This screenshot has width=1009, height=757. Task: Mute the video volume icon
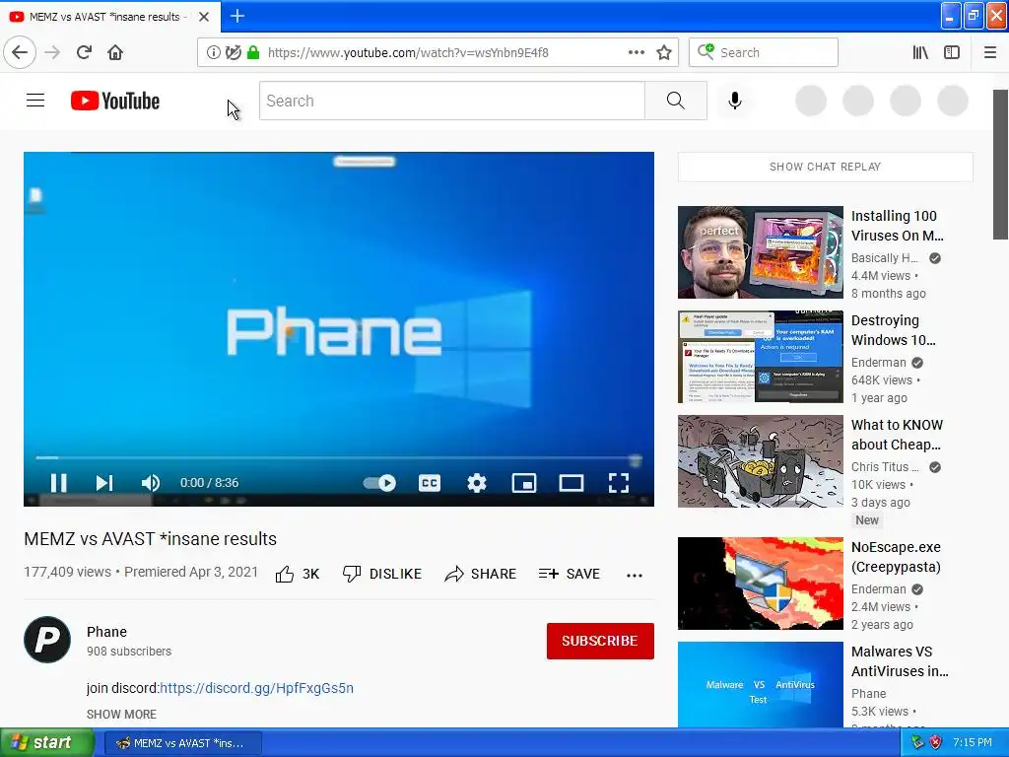coord(150,483)
